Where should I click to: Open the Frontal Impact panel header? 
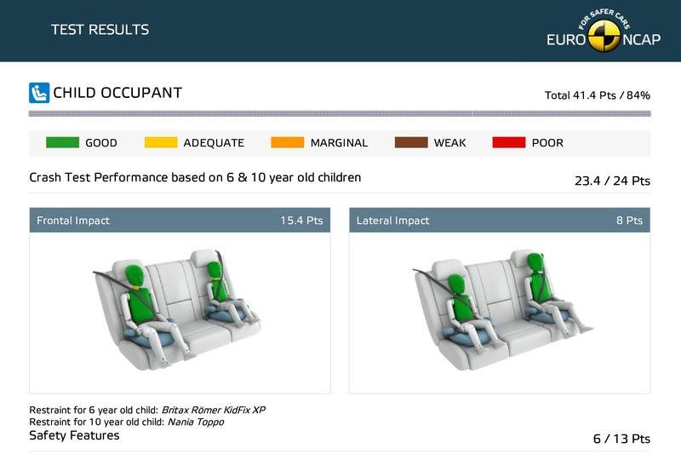pos(180,221)
